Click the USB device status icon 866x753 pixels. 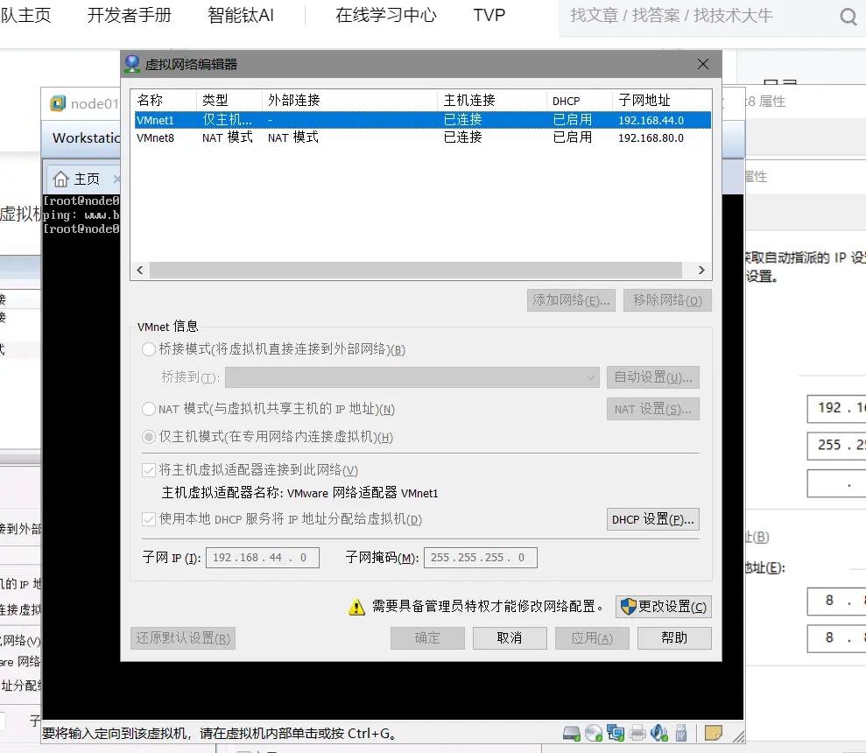681,733
